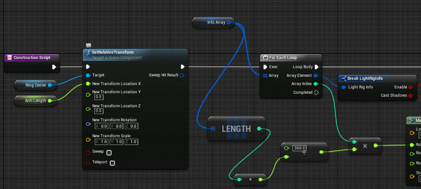Viewport: 421px width, 189px height.
Task: Select the Info Array variable node
Action: 214,22
